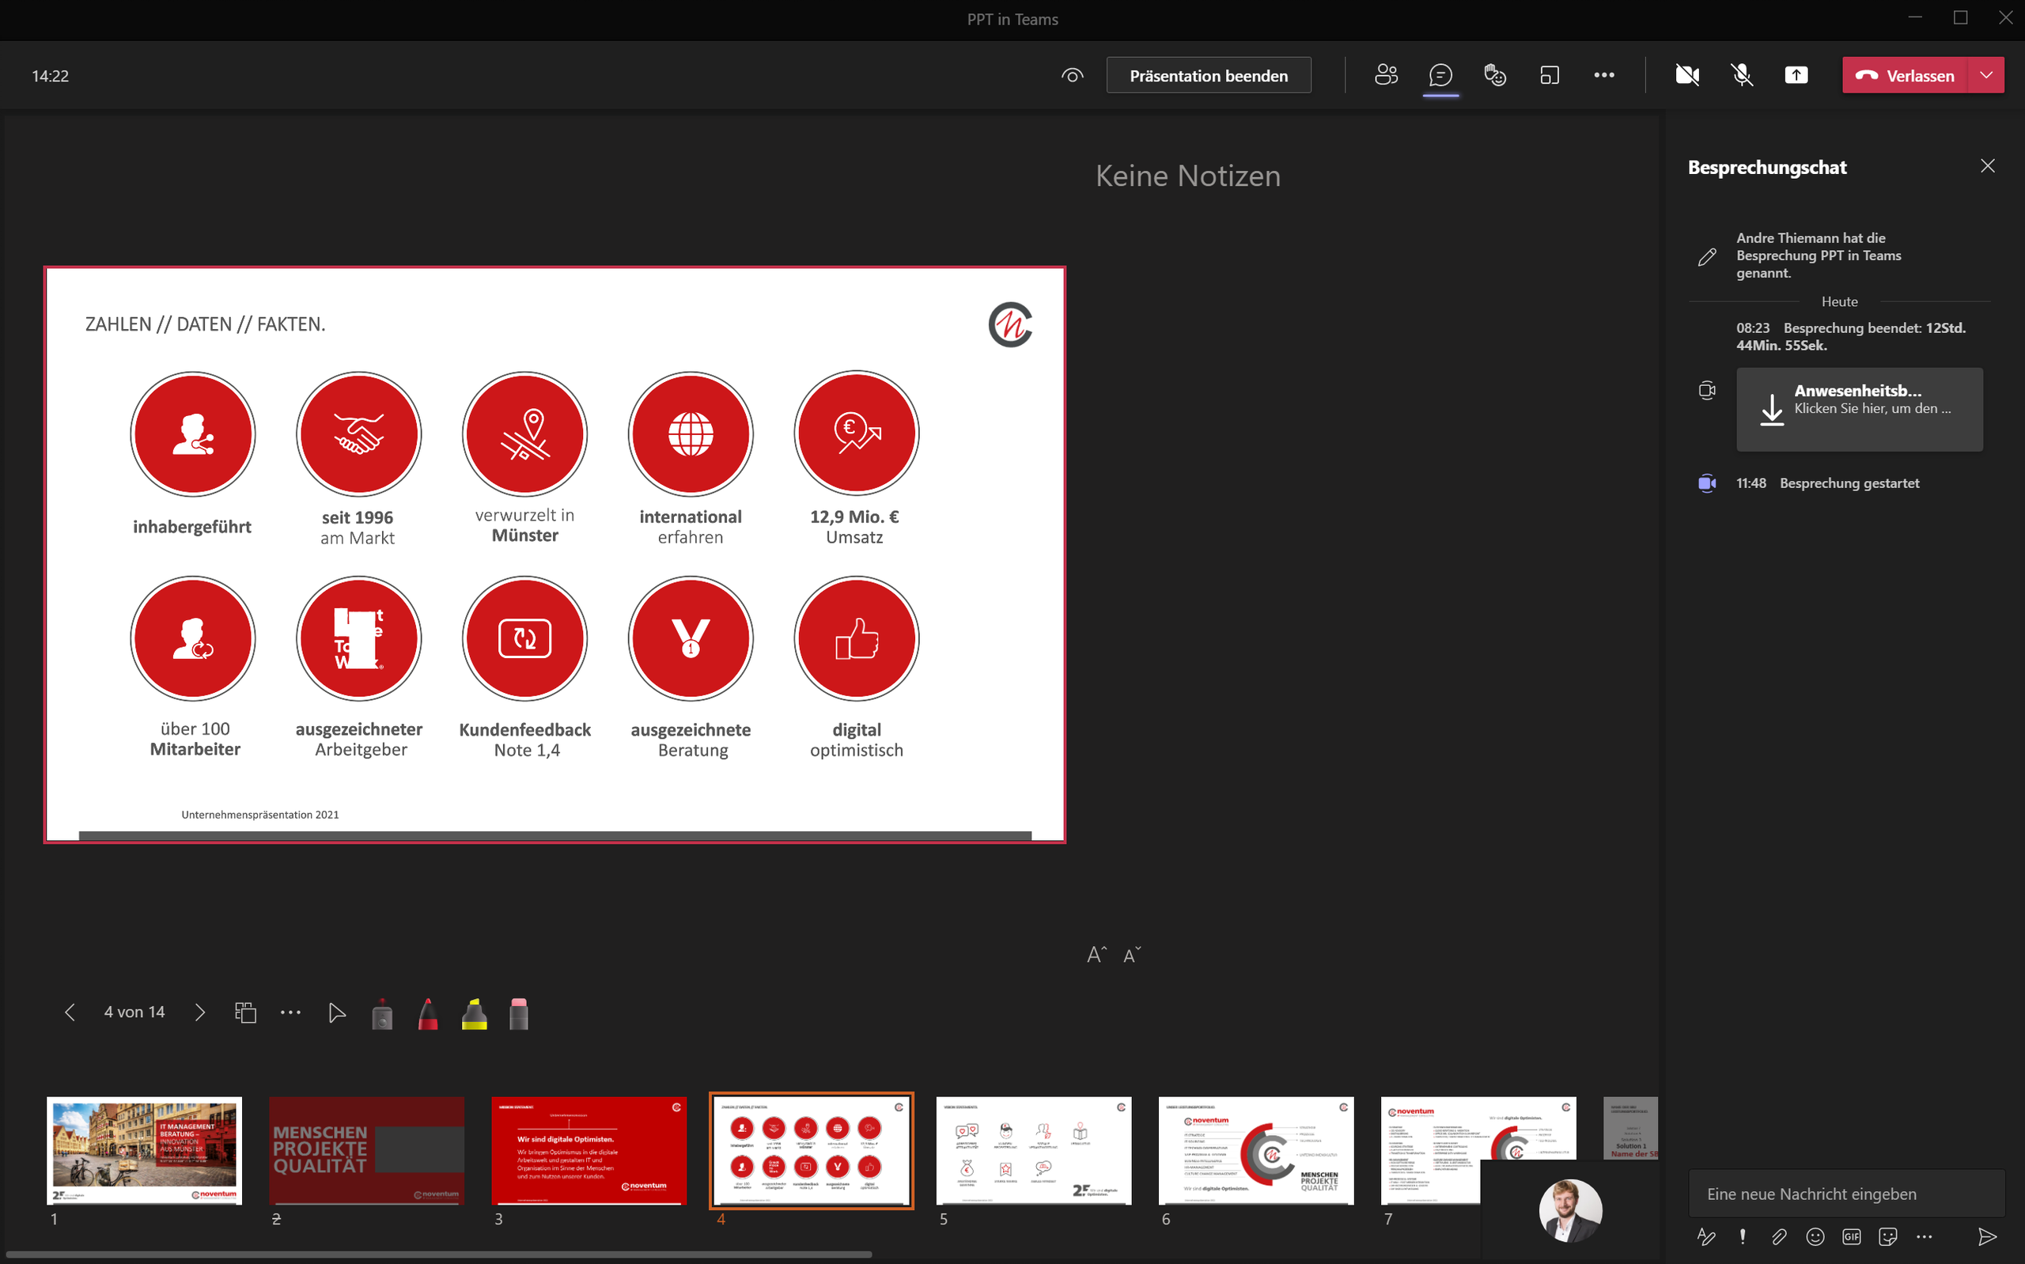This screenshot has width=2025, height=1264.
Task: Toggle the camera on
Action: (x=1686, y=75)
